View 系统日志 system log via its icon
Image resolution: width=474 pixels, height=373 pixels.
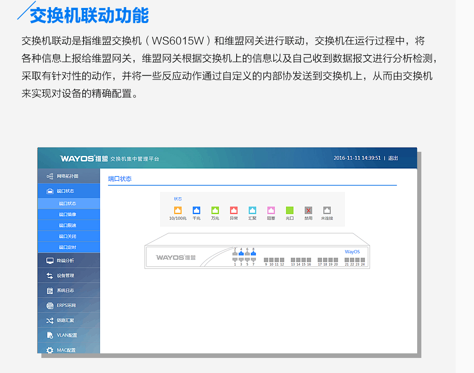(49, 290)
